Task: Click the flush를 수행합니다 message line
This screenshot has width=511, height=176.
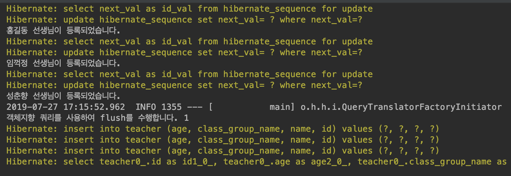Action: click(97, 118)
